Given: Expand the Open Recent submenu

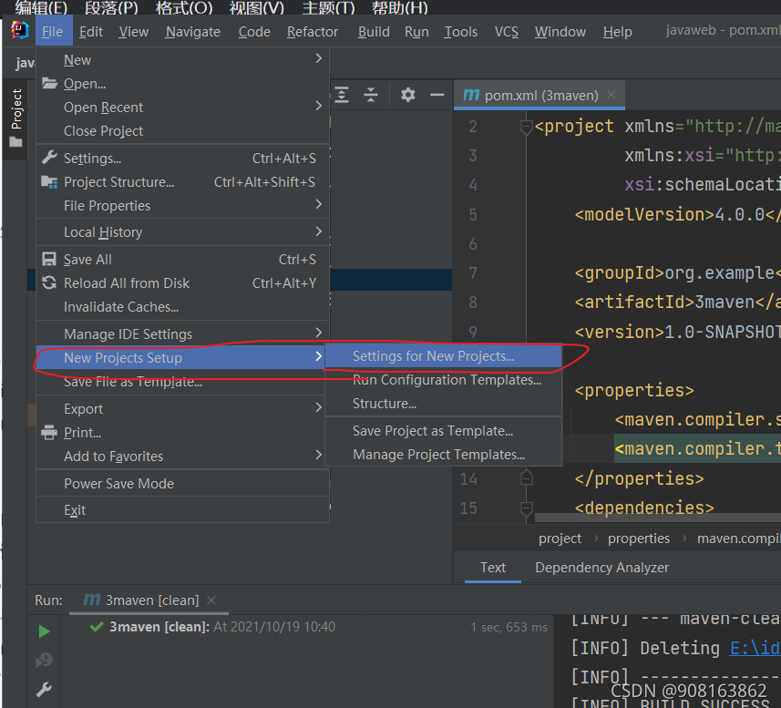Looking at the screenshot, I should (319, 106).
